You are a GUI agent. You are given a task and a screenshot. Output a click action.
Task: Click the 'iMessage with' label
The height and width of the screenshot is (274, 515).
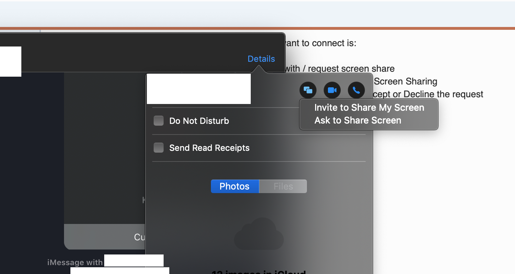[x=75, y=263]
